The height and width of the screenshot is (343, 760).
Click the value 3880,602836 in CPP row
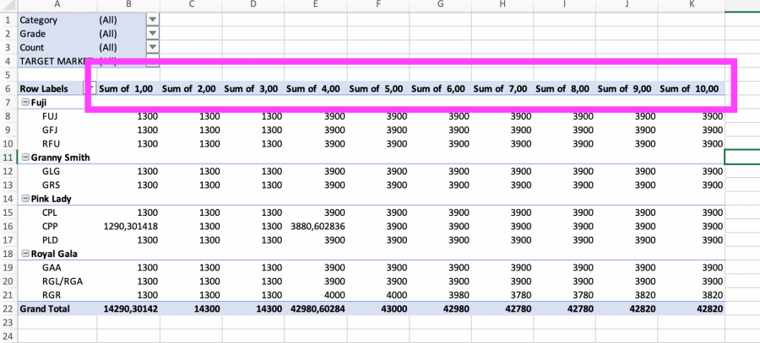tap(318, 226)
